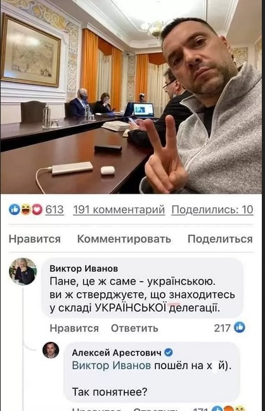Screen dimensions: 265x411
Task: Click the red heart reaction icon
Action: (x=37, y=210)
